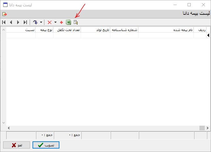Import from Excel using green icon
Viewport: 211px width, 152px height.
point(68,22)
